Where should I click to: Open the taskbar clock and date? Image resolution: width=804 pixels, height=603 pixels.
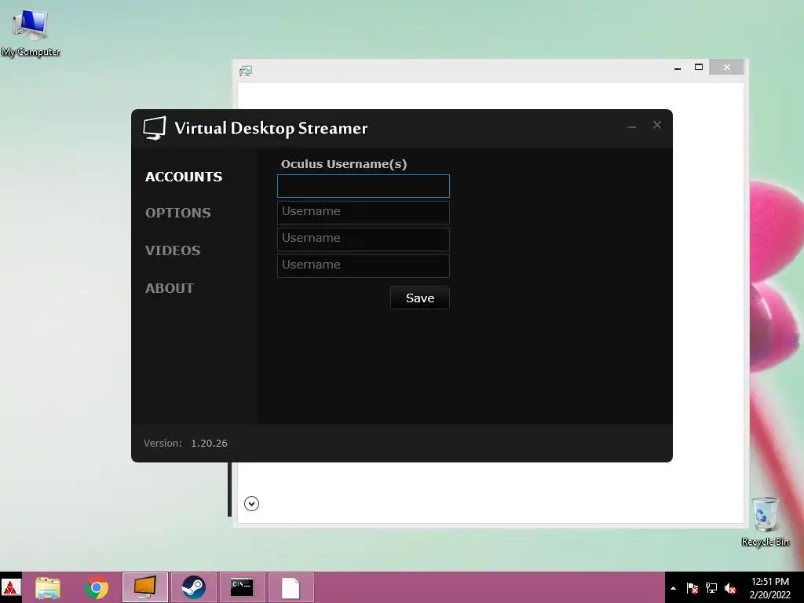pos(770,588)
